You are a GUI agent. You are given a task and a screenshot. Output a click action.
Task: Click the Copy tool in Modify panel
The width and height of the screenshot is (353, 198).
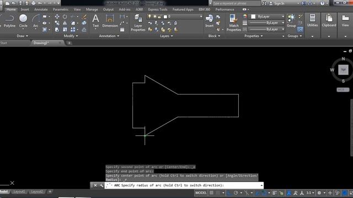click(x=57, y=23)
